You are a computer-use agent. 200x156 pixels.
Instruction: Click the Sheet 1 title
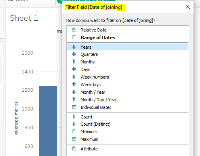24,18
